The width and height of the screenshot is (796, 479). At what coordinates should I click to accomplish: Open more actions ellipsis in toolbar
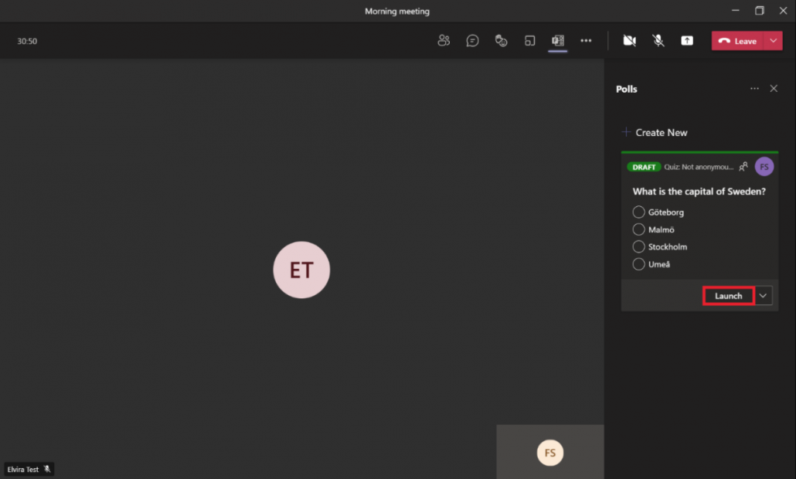586,41
